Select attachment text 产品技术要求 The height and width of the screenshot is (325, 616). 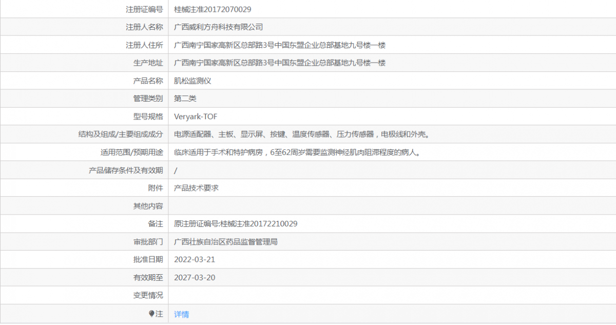click(197, 188)
